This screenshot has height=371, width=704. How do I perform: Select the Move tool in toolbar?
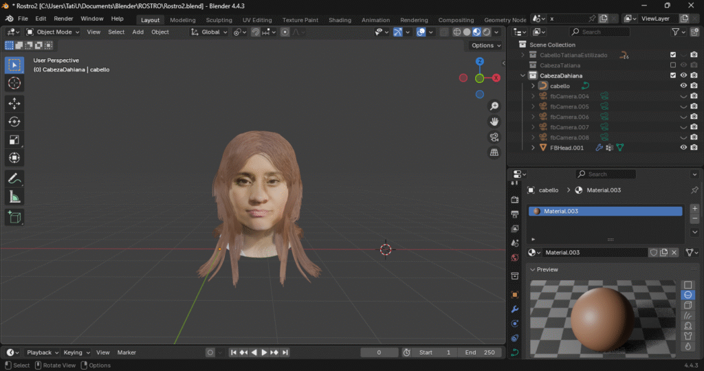click(x=14, y=103)
